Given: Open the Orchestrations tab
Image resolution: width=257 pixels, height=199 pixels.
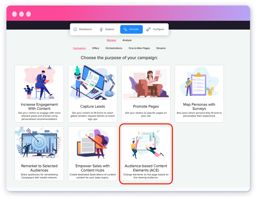Looking at the screenshot, I should click(x=114, y=48).
